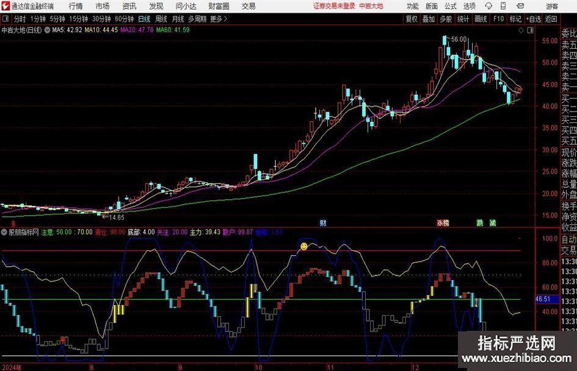Toggle the side info panel icon
The height and width of the screenshot is (371, 577).
530,30
